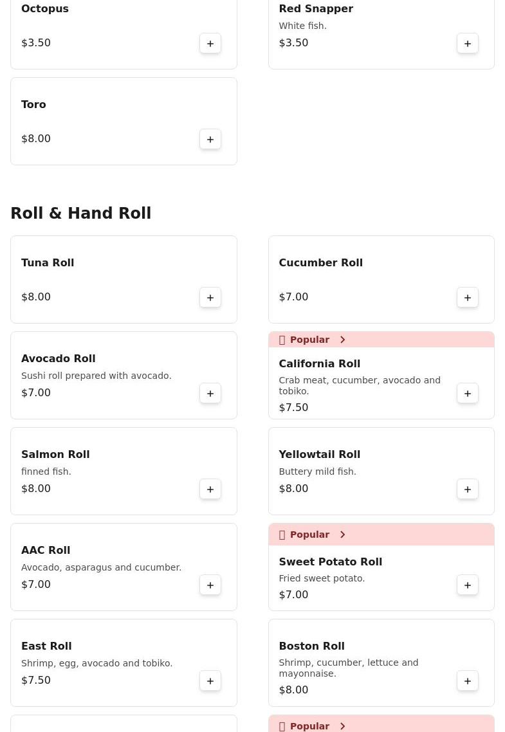Click plus button for AAC Roll
The height and width of the screenshot is (732, 505).
[210, 585]
